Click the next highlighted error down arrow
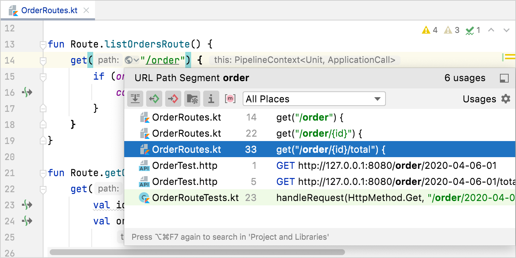The height and width of the screenshot is (258, 516). [x=506, y=30]
